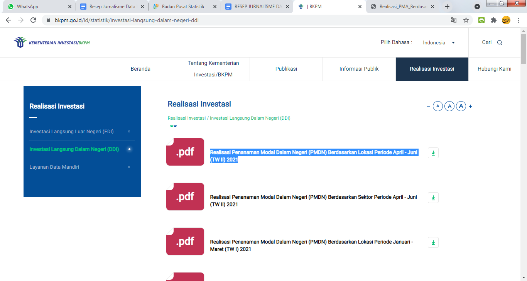Download the PMDN Sektor April-Juni 2021 file

pos(433,198)
